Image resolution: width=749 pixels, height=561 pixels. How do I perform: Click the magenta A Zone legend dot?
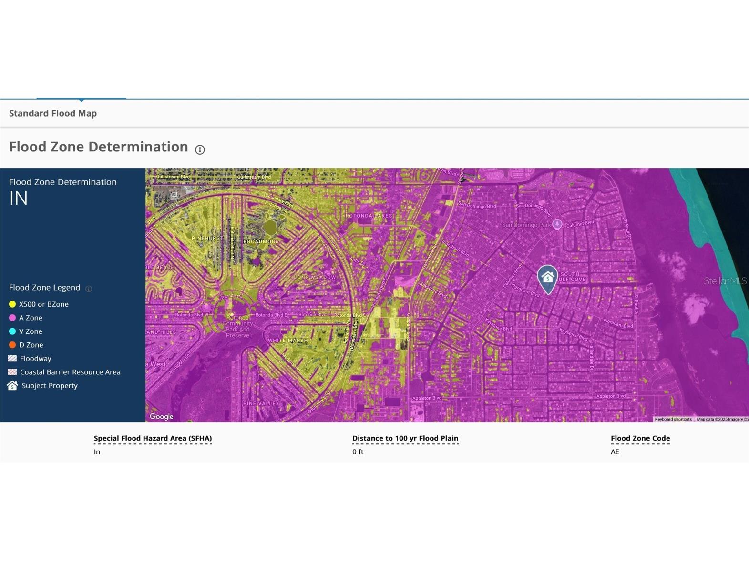click(x=12, y=318)
